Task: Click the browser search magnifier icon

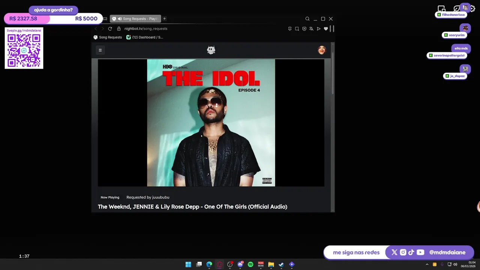Action: pos(307,19)
